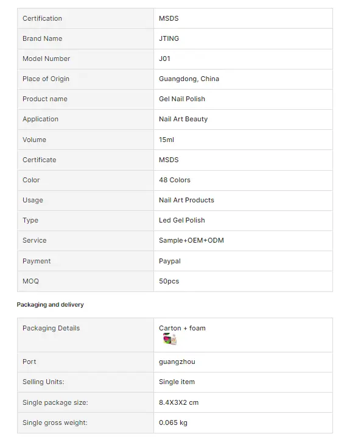Click the 0.065 kg gross weight value
344x442 pixels.
click(x=173, y=422)
